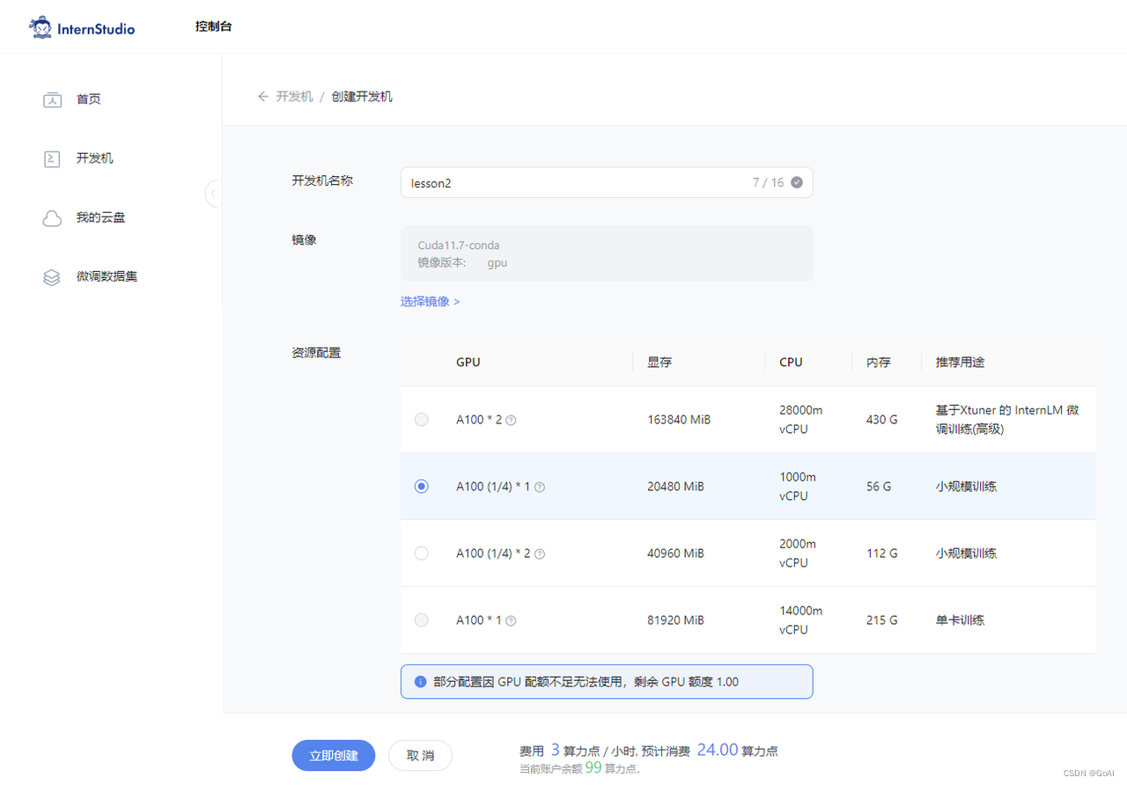1127x785 pixels.
Task: Click the 1000m vCPU cell
Action: [x=798, y=487]
